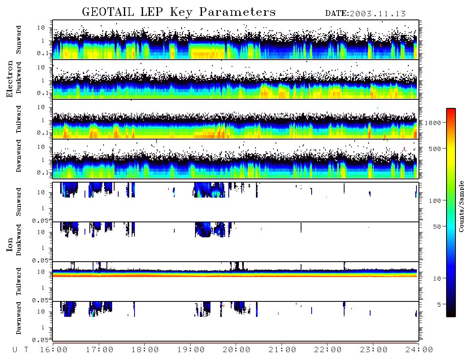The image size is (464, 357).
Task: Click the '0.05' tick of Ion Dawnward panel
Action: [x=40, y=340]
